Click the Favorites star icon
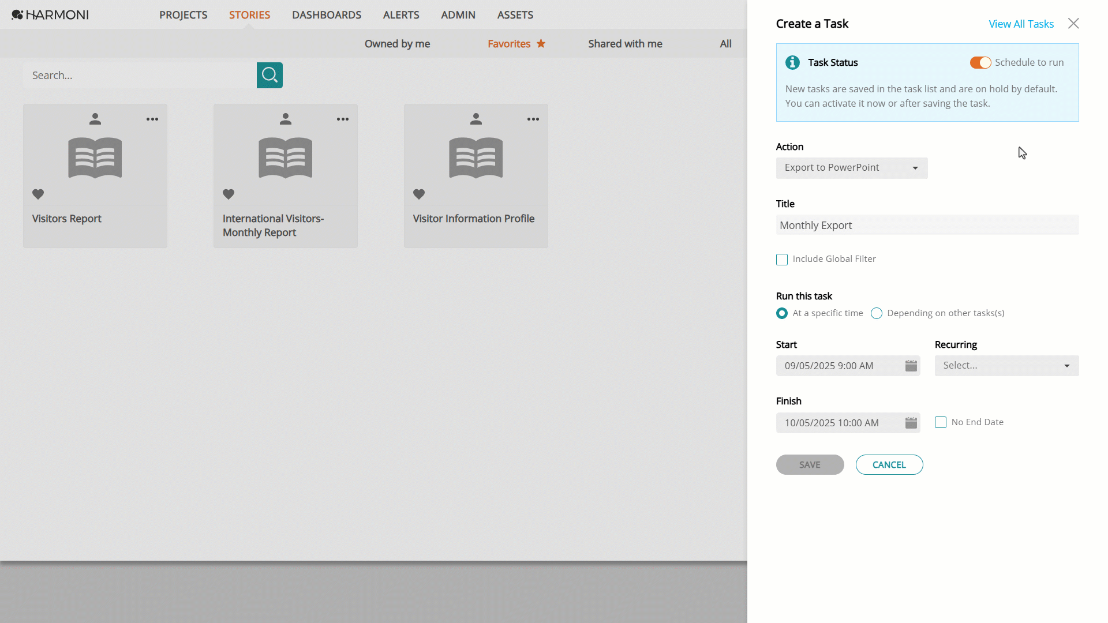 (541, 43)
